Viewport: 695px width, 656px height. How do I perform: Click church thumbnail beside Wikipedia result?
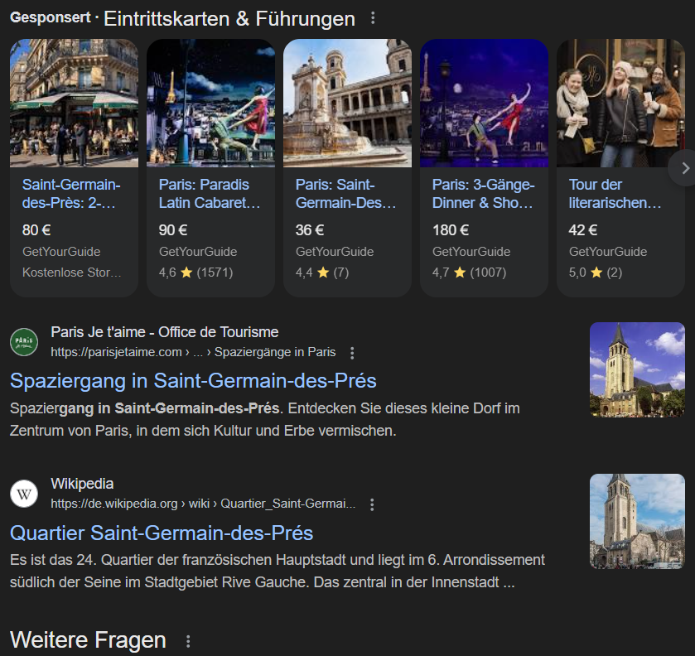point(637,521)
